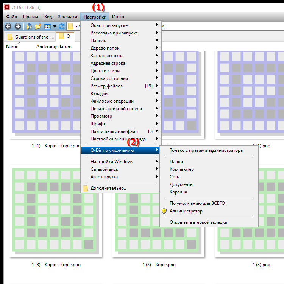The image size is (284, 284).
Task: Open the view mode dropdown arrow
Action: tap(55, 27)
